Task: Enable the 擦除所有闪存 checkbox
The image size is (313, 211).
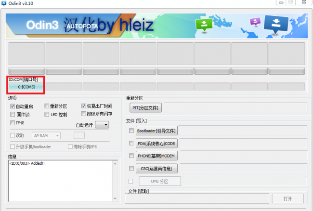Action: tap(84, 114)
